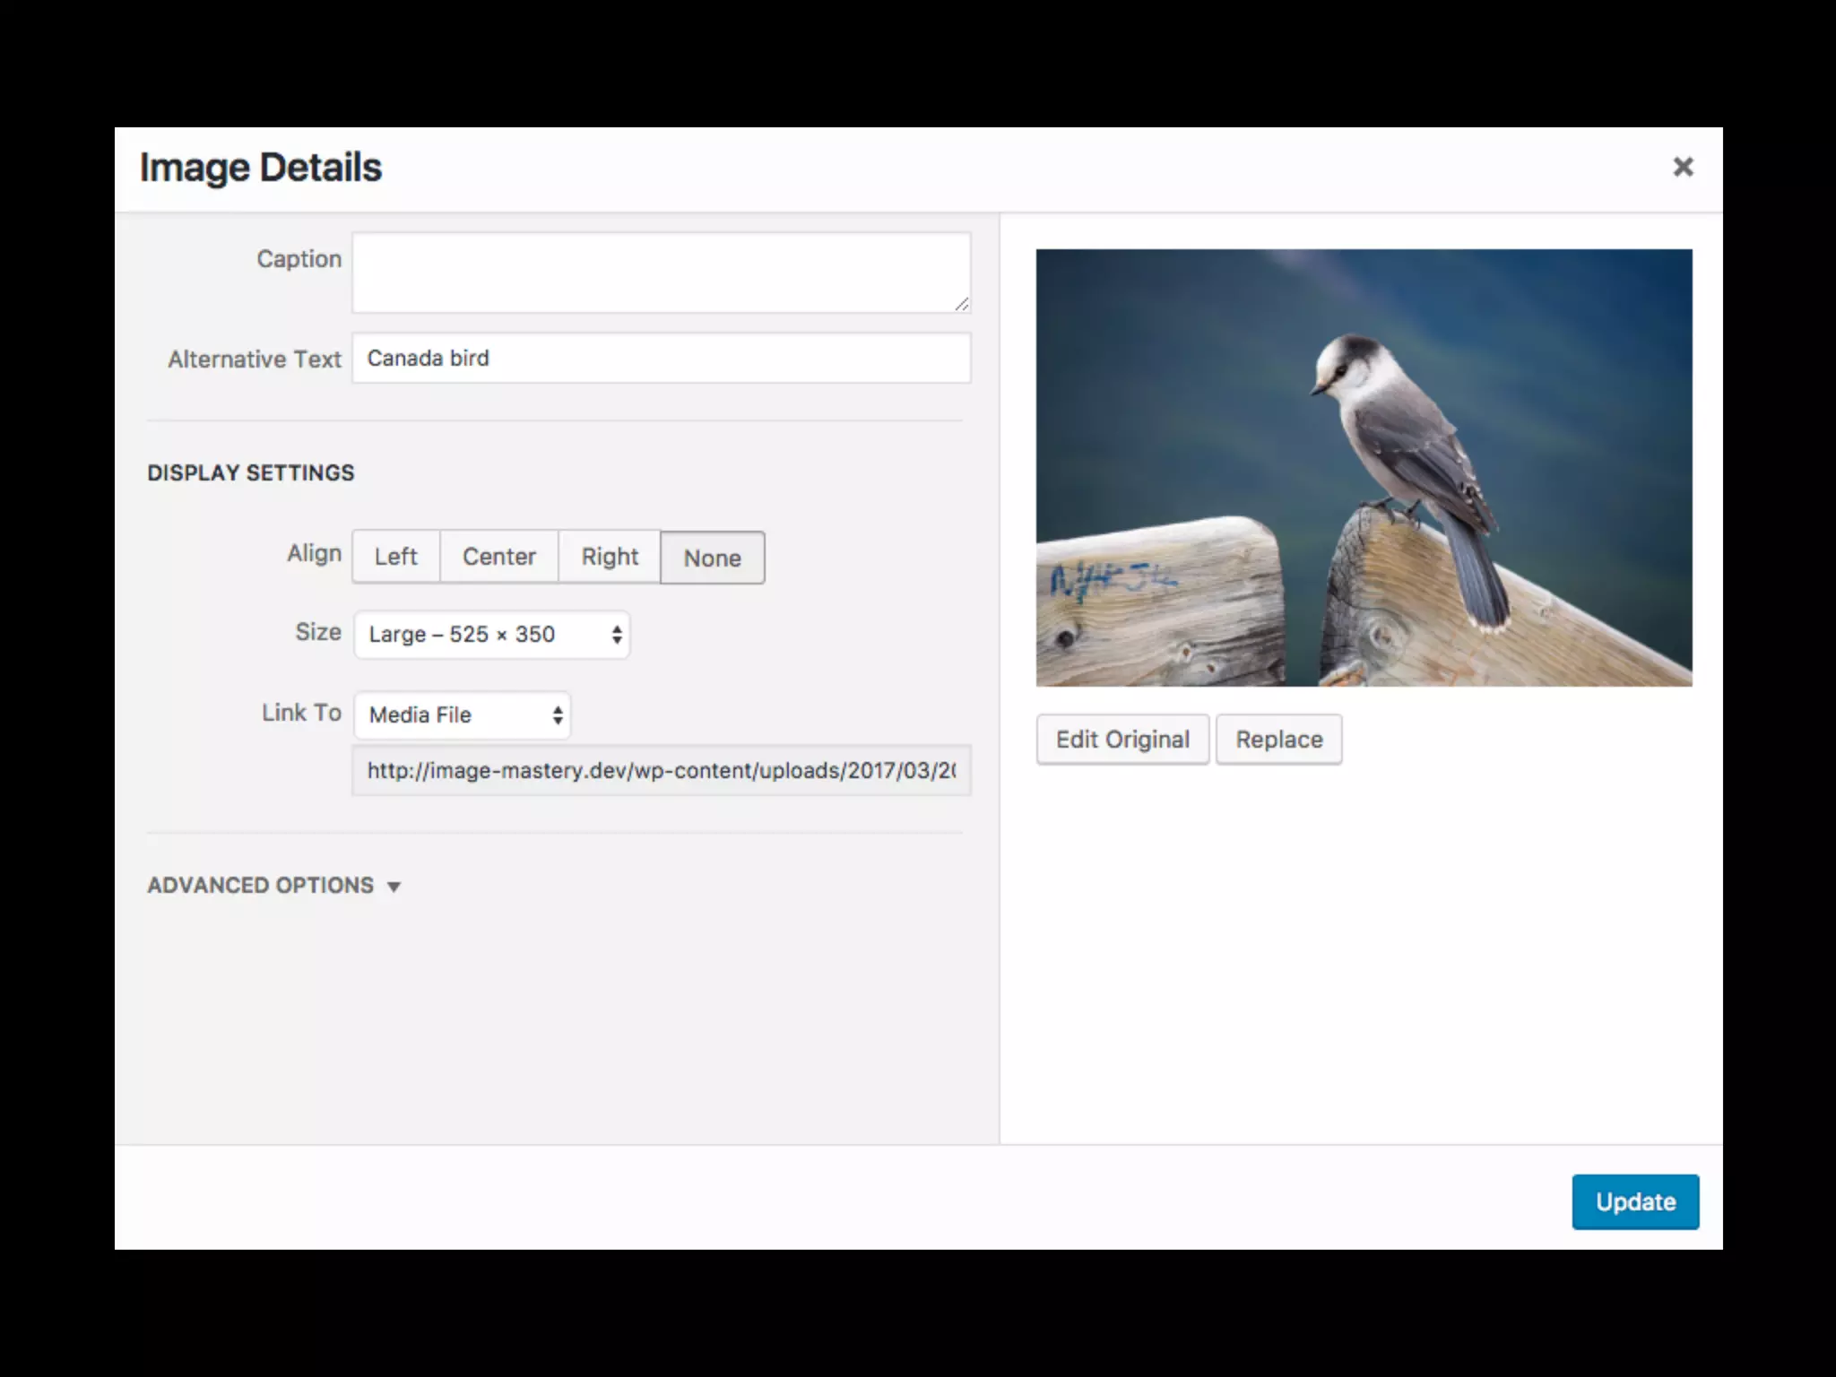
Task: Set image alignment to Center
Action: pos(498,557)
